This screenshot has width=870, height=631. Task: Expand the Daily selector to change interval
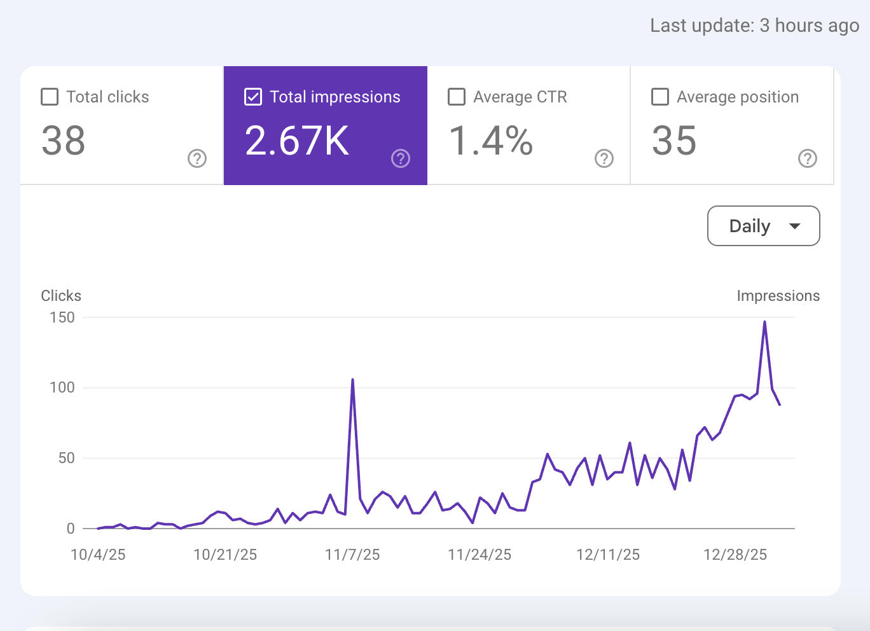pos(763,226)
